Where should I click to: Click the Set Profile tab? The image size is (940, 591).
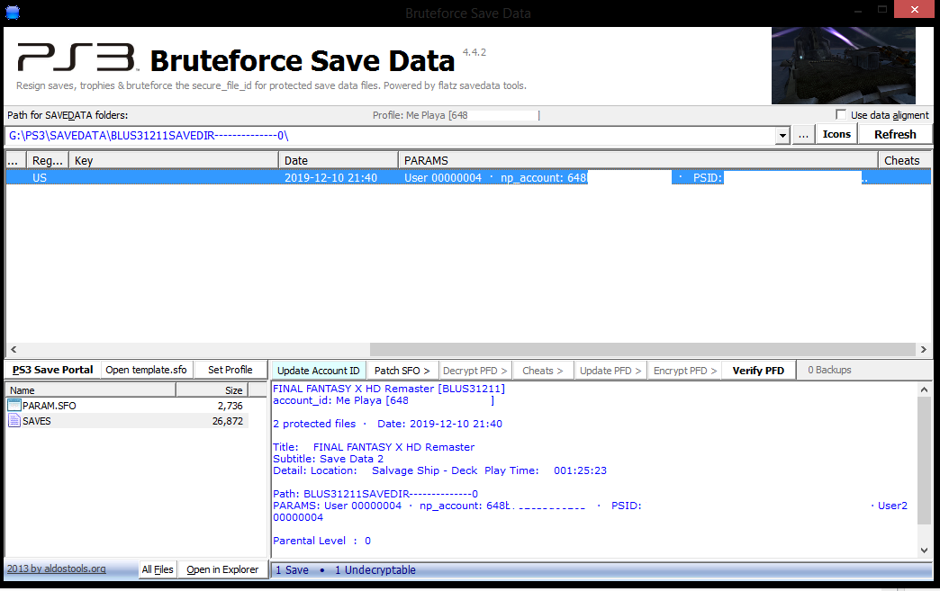230,370
